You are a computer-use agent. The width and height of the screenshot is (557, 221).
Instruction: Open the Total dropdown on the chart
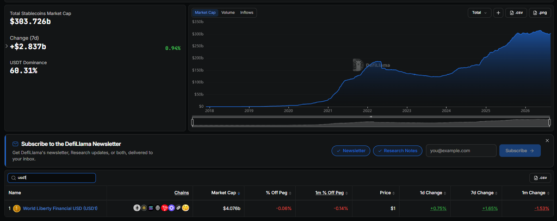click(x=480, y=13)
